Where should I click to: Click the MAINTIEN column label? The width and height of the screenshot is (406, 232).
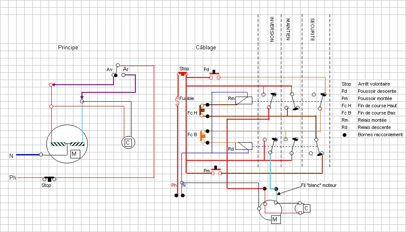[288, 29]
